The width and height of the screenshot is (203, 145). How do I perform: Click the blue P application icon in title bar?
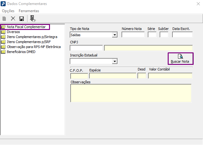3,4
